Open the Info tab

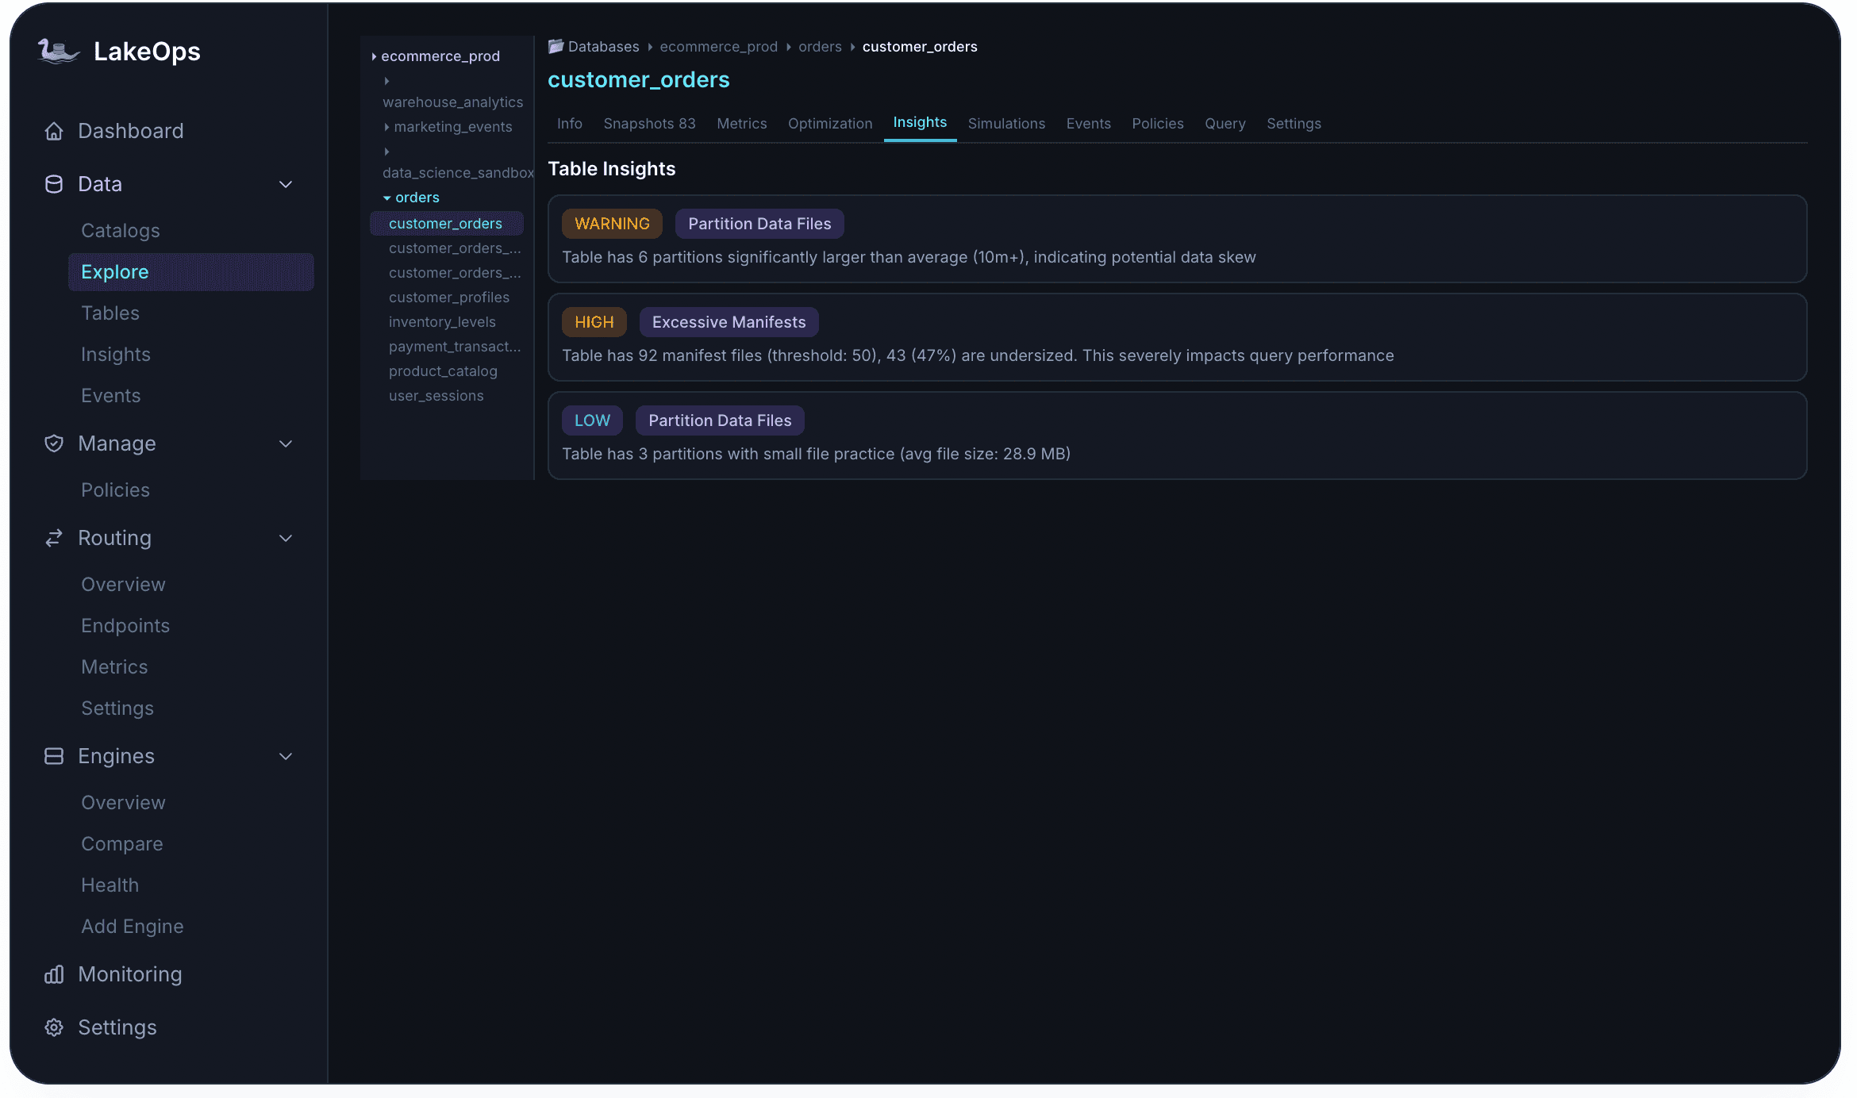pyautogui.click(x=570, y=124)
